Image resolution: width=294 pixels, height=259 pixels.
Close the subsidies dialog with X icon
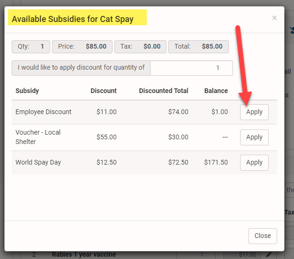(274, 18)
